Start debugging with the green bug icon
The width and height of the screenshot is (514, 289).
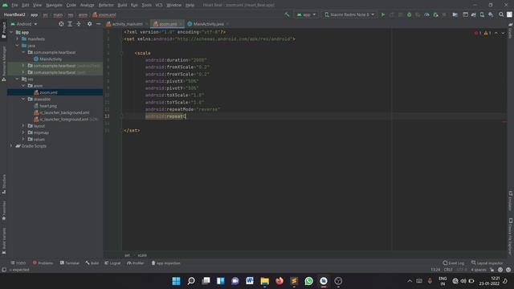(409, 14)
